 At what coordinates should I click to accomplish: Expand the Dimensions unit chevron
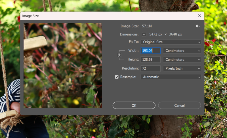coord(144,34)
